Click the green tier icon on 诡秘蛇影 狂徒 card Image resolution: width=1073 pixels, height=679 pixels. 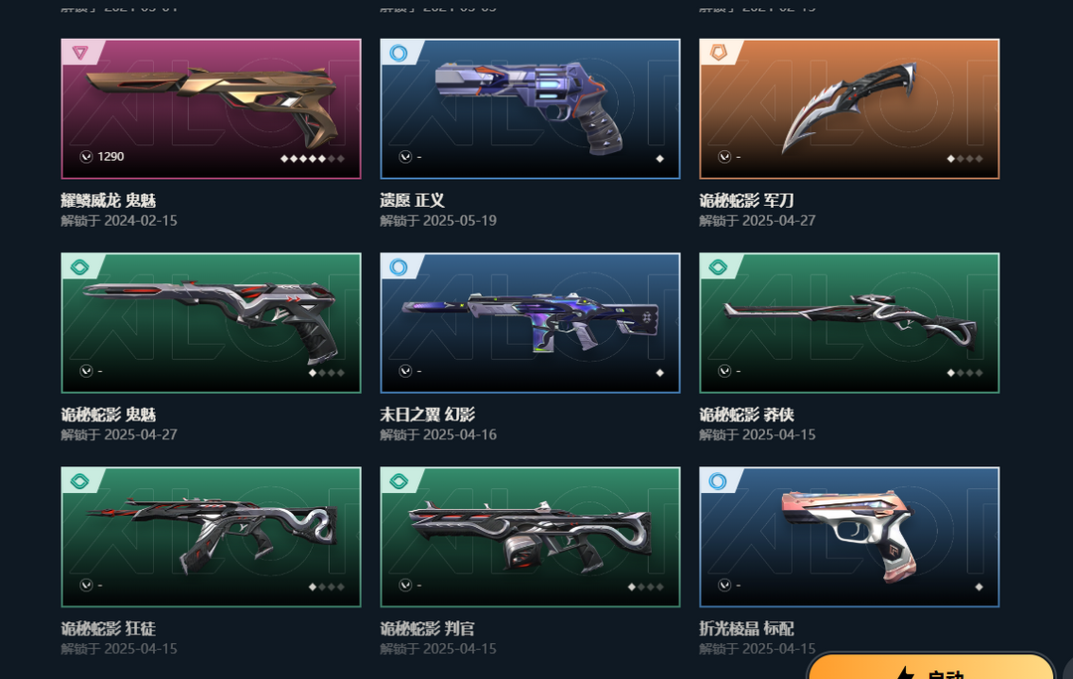point(80,481)
